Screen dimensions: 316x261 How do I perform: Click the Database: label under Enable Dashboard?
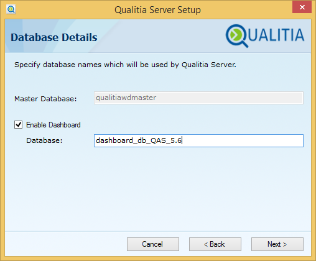[44, 140]
